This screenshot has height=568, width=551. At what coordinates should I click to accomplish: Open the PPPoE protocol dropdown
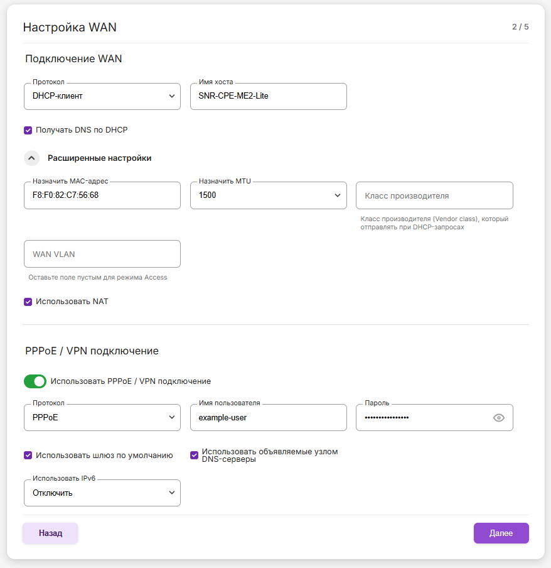click(x=102, y=418)
